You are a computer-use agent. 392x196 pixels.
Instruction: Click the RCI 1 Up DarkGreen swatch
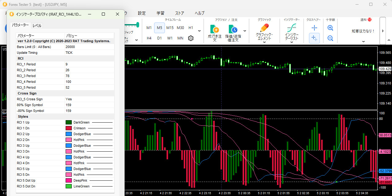pyautogui.click(x=69, y=122)
